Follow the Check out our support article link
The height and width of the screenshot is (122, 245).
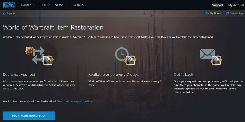75,101
